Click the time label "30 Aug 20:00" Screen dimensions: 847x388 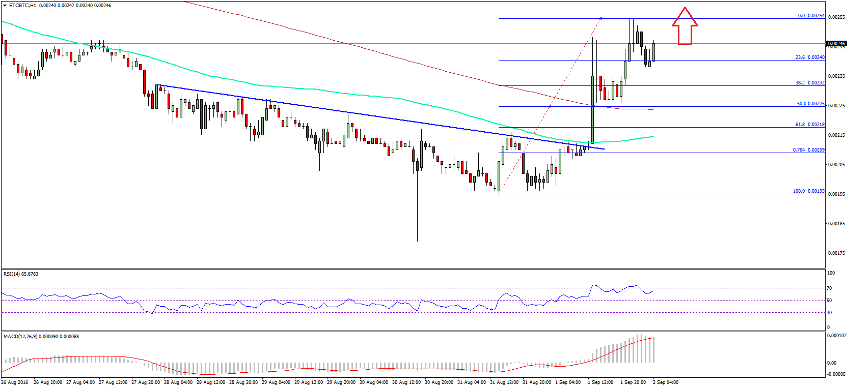point(439,382)
